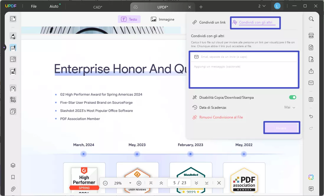
Task: Undo the last action
Action: pos(311,116)
